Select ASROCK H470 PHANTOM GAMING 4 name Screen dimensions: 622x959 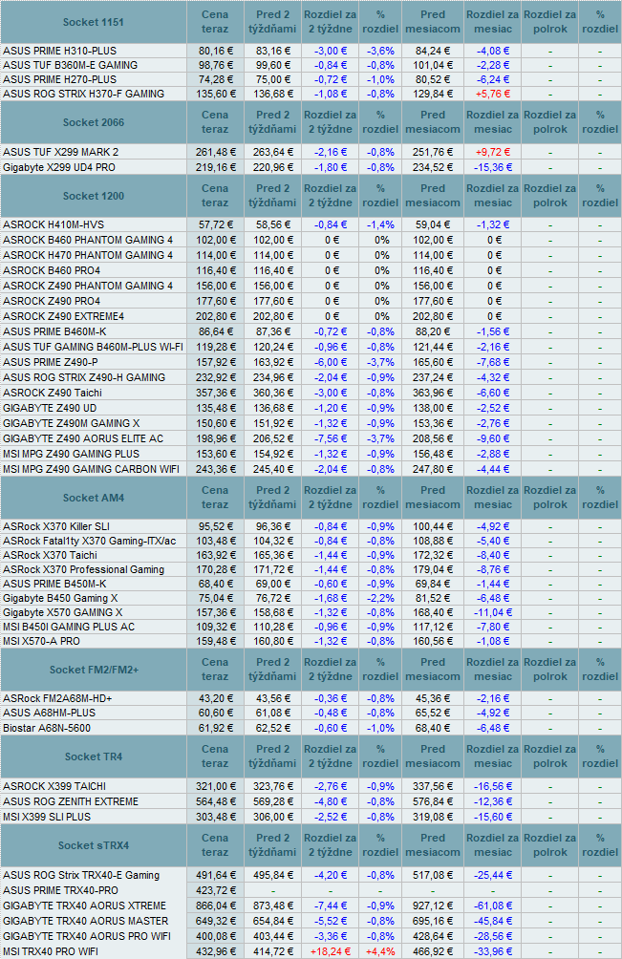pos(88,255)
